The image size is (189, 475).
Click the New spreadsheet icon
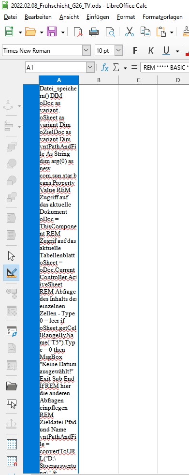point(9,31)
